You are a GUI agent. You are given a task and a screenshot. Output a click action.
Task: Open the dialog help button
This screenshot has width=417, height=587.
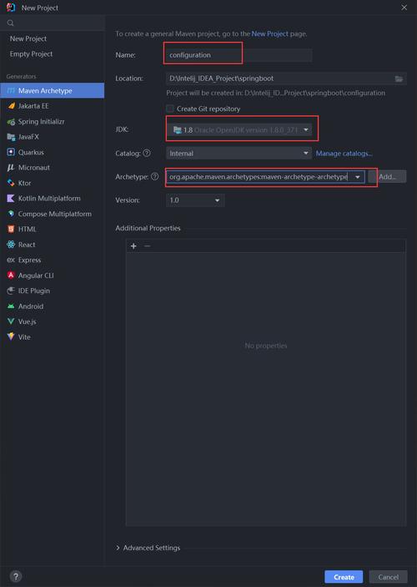pos(16,576)
